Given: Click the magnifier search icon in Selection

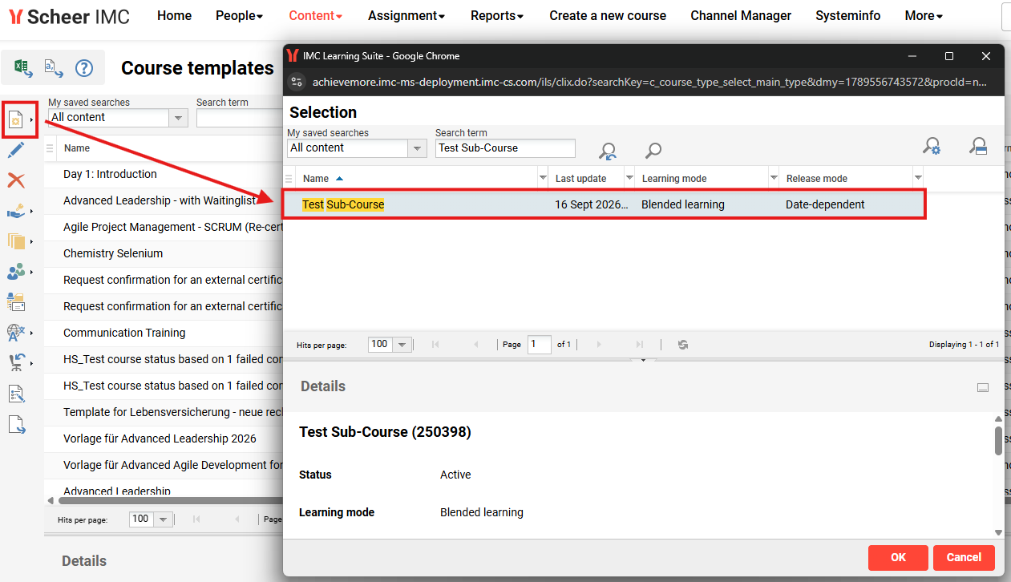Looking at the screenshot, I should tap(653, 150).
